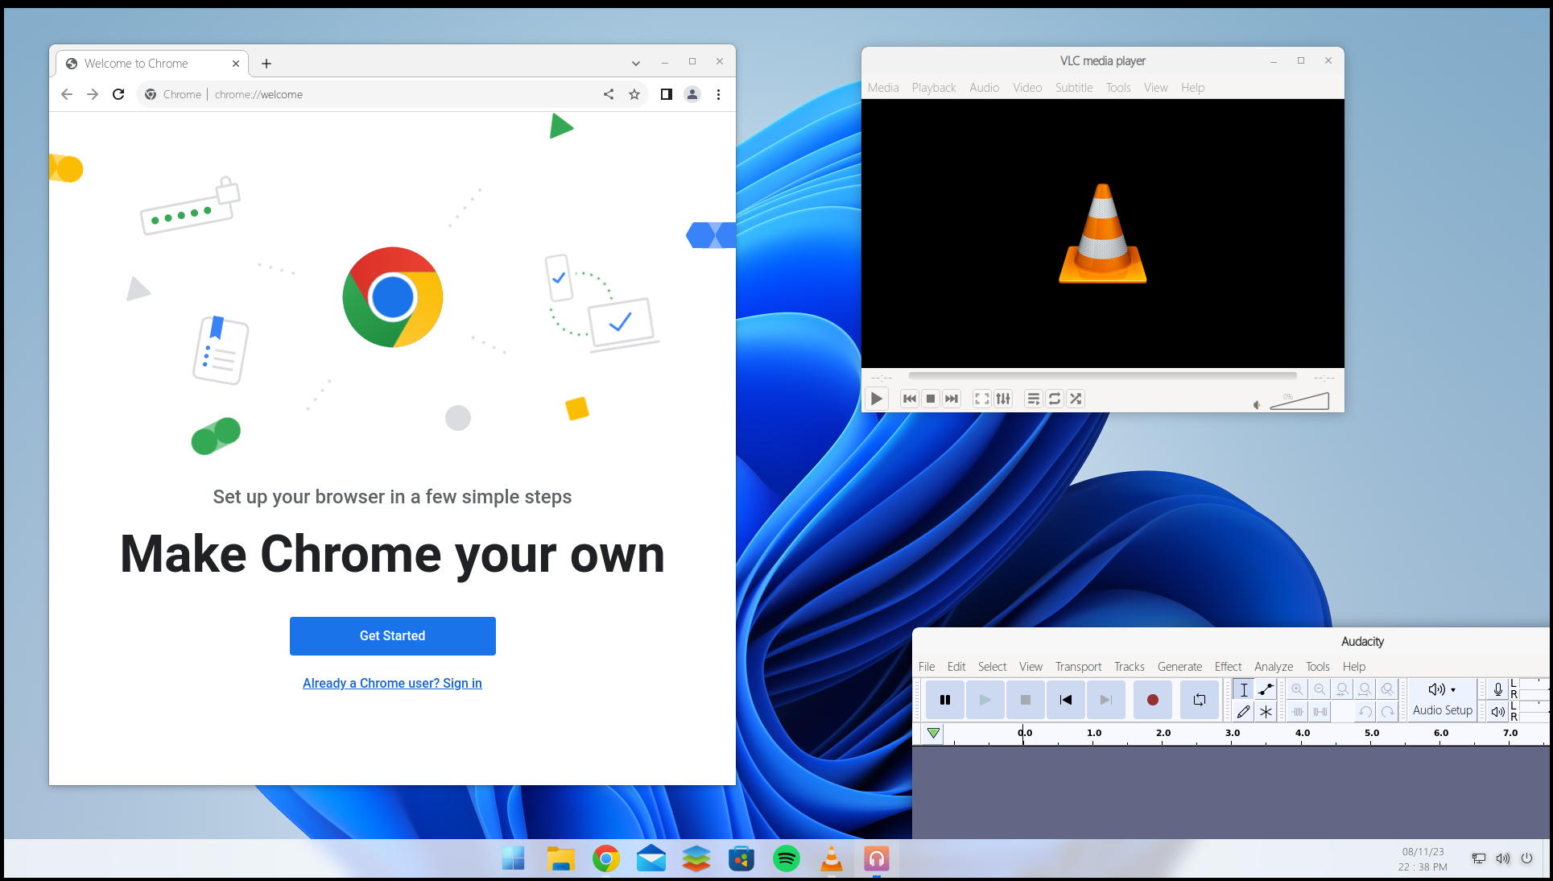The width and height of the screenshot is (1553, 881).
Task: Select the Draw pencil tool
Action: 1243,712
